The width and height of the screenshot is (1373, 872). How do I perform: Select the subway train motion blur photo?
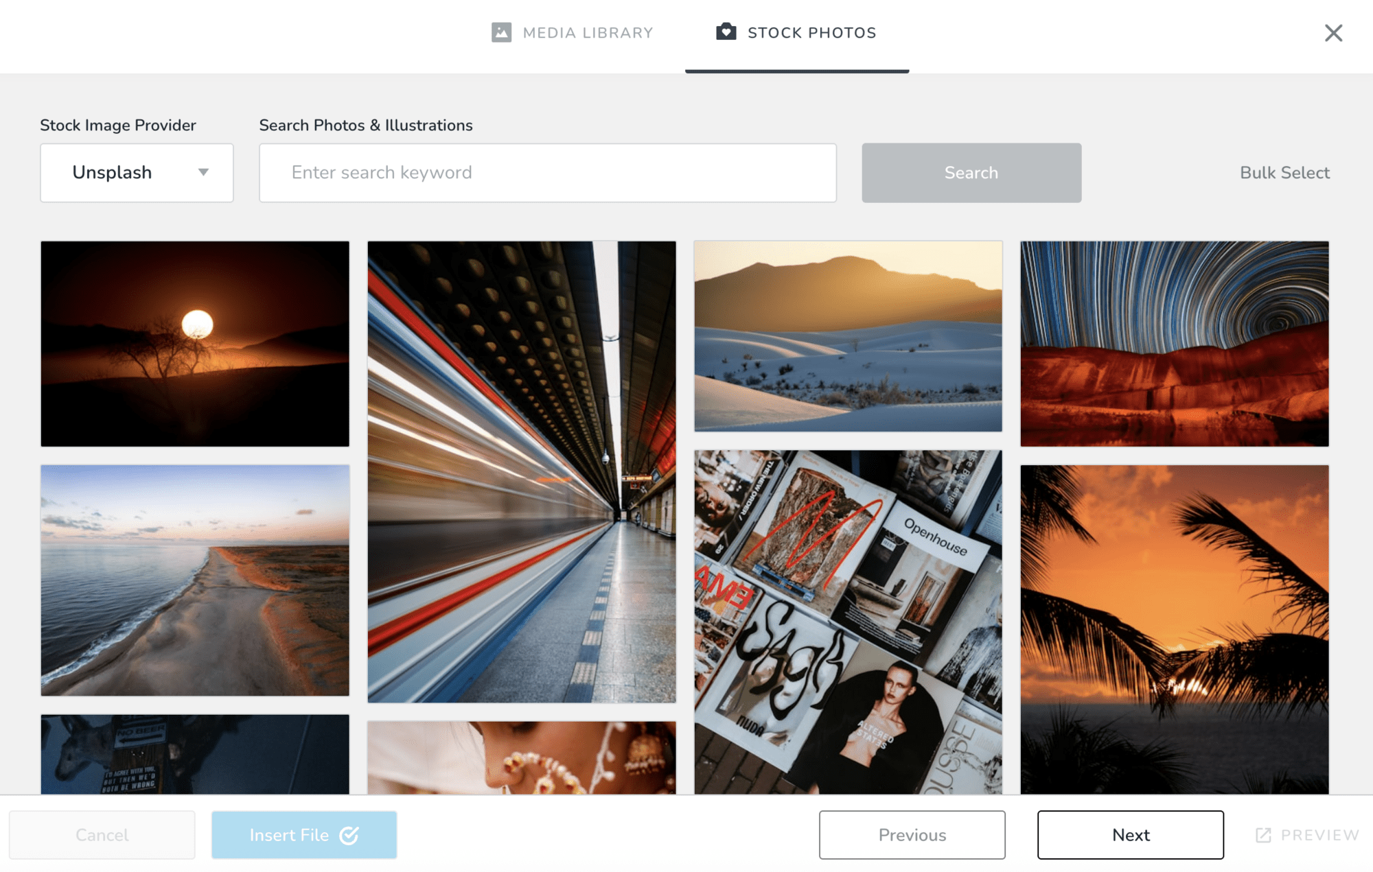click(x=522, y=471)
